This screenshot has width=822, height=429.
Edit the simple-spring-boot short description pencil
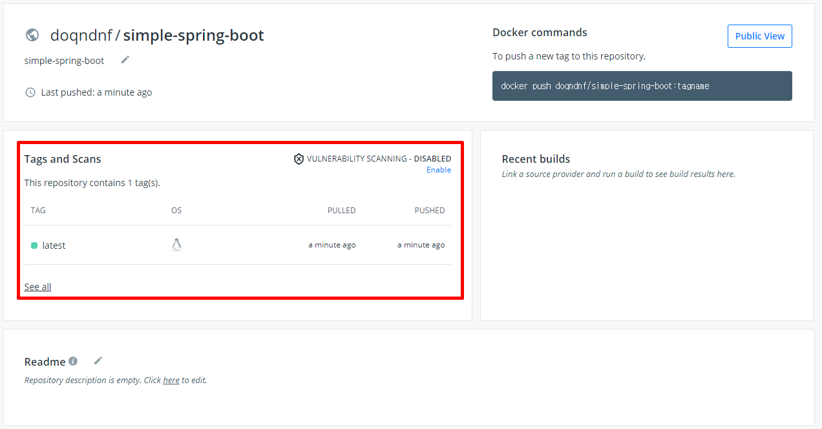(x=125, y=59)
